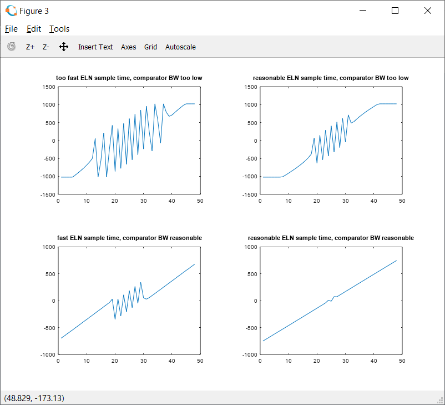Select the pan arrows tool
Screen dimensions: 445x405
tap(64, 47)
